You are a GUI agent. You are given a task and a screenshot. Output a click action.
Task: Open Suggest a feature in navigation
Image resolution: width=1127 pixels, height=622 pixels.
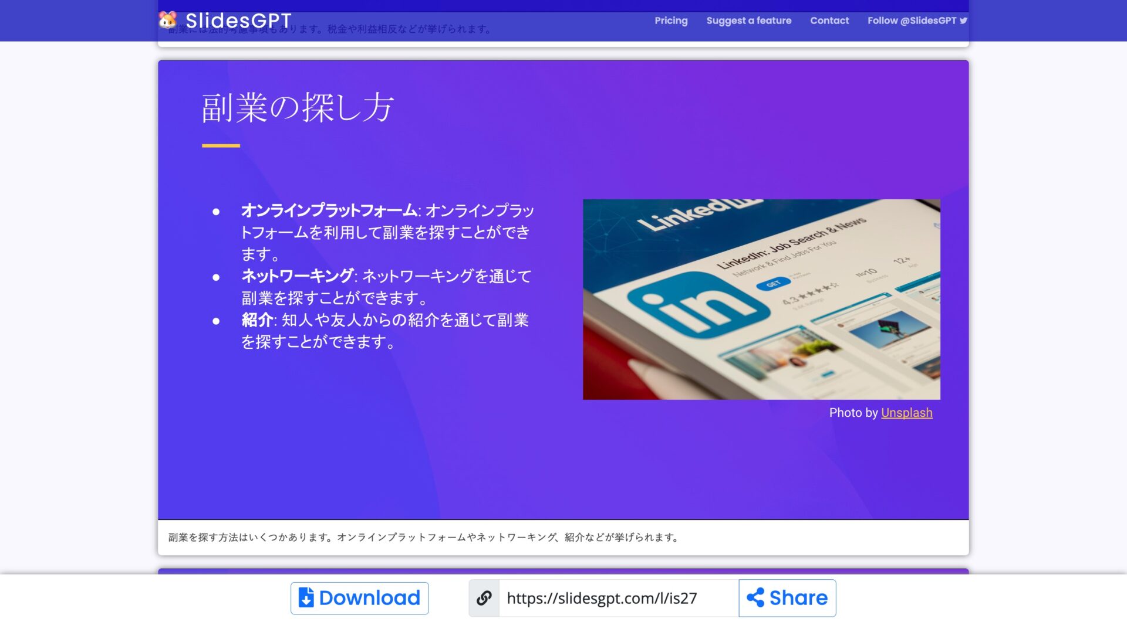[x=748, y=21]
